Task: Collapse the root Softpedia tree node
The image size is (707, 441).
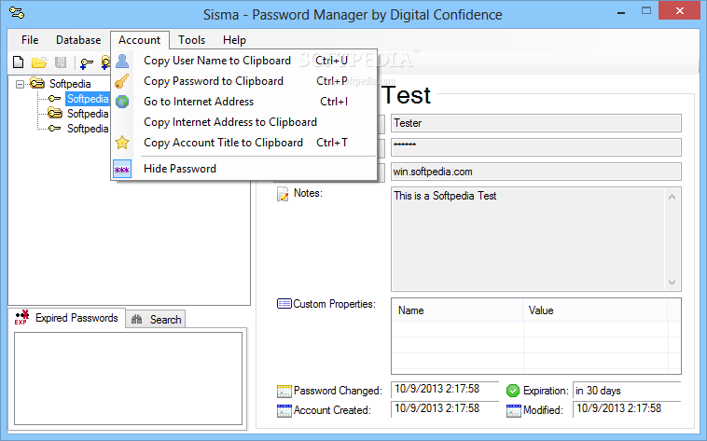Action: (x=20, y=84)
